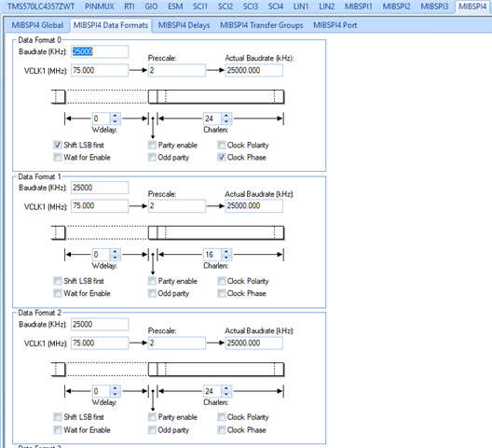This screenshot has height=448, width=492.
Task: Check Shift LSB first in Data Format 2
Action: [x=58, y=417]
